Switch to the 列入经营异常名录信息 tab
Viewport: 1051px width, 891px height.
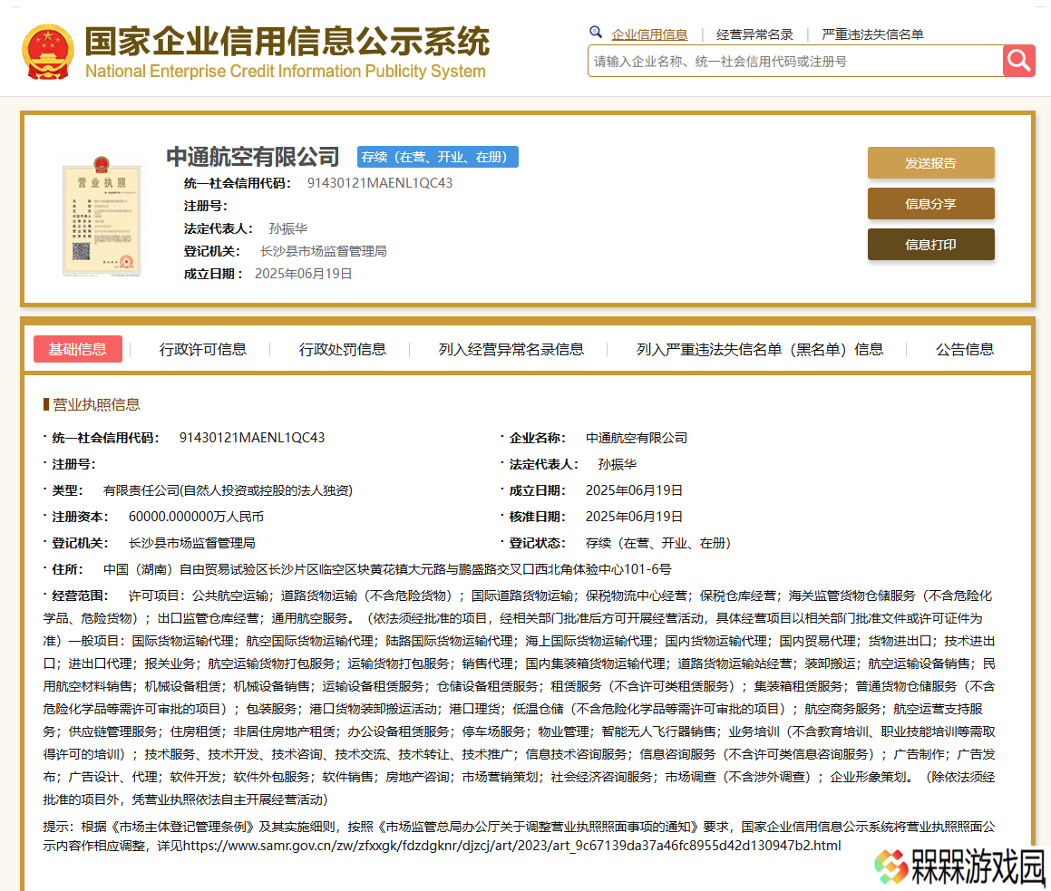511,349
